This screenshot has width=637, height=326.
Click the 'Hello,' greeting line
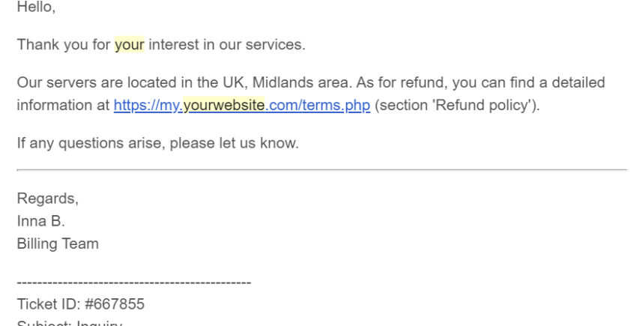point(36,7)
